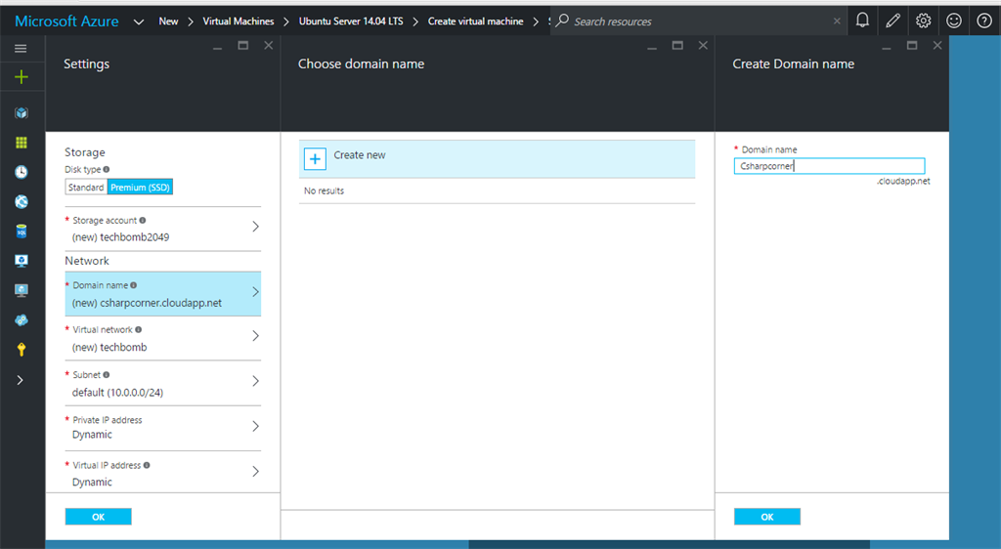The height and width of the screenshot is (549, 1001).
Task: Click info icon next to Virtual IP address
Action: point(147,465)
